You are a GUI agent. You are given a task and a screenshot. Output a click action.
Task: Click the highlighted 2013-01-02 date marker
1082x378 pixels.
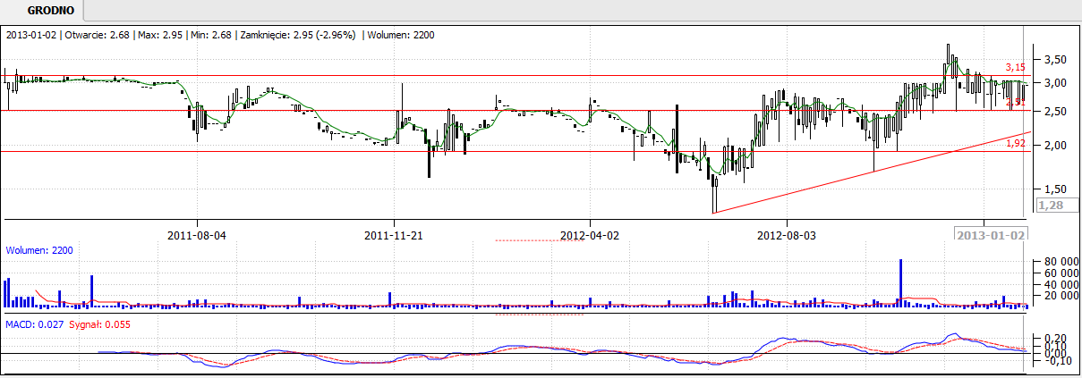[x=991, y=235]
